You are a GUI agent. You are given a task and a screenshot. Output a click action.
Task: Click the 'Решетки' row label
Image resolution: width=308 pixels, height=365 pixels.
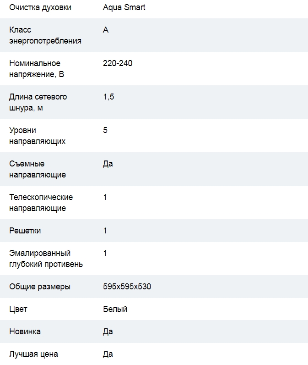25,231
